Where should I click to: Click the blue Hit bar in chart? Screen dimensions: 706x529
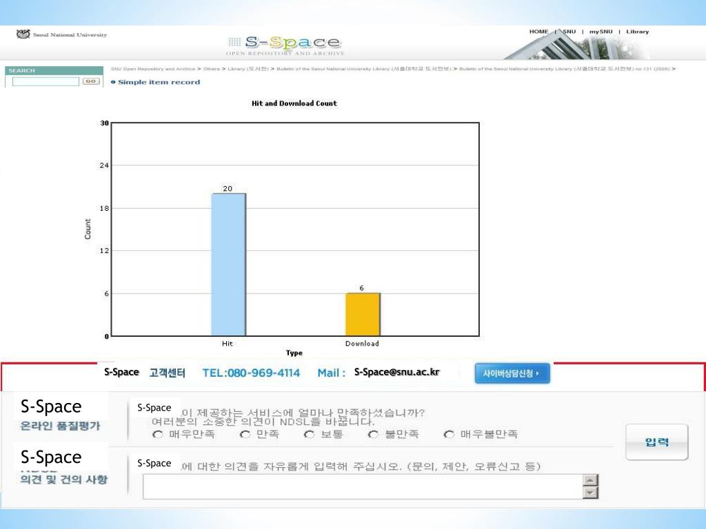coord(229,264)
